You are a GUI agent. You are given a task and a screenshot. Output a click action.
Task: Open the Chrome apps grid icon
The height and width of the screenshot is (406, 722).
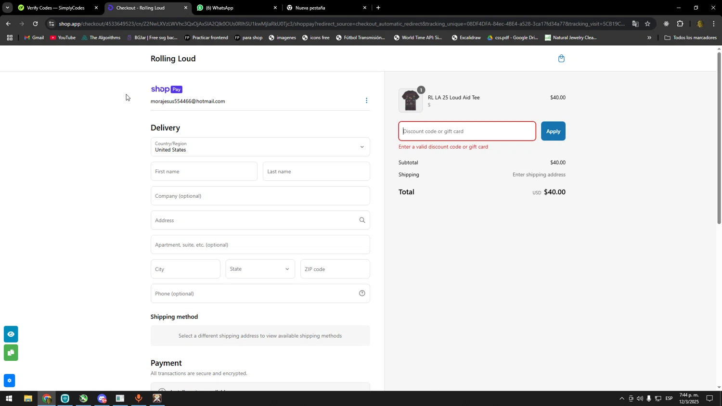point(9,38)
